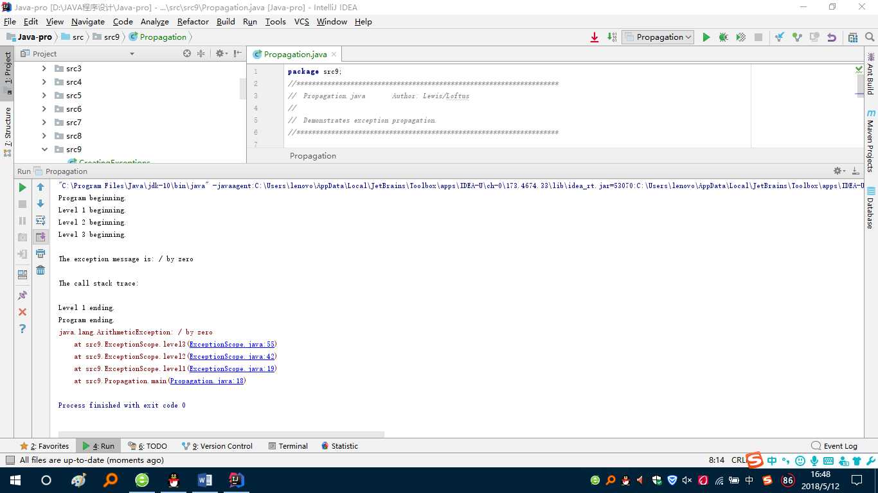The height and width of the screenshot is (493, 878).
Task: Open the 9: Version Control tab
Action: tap(217, 446)
